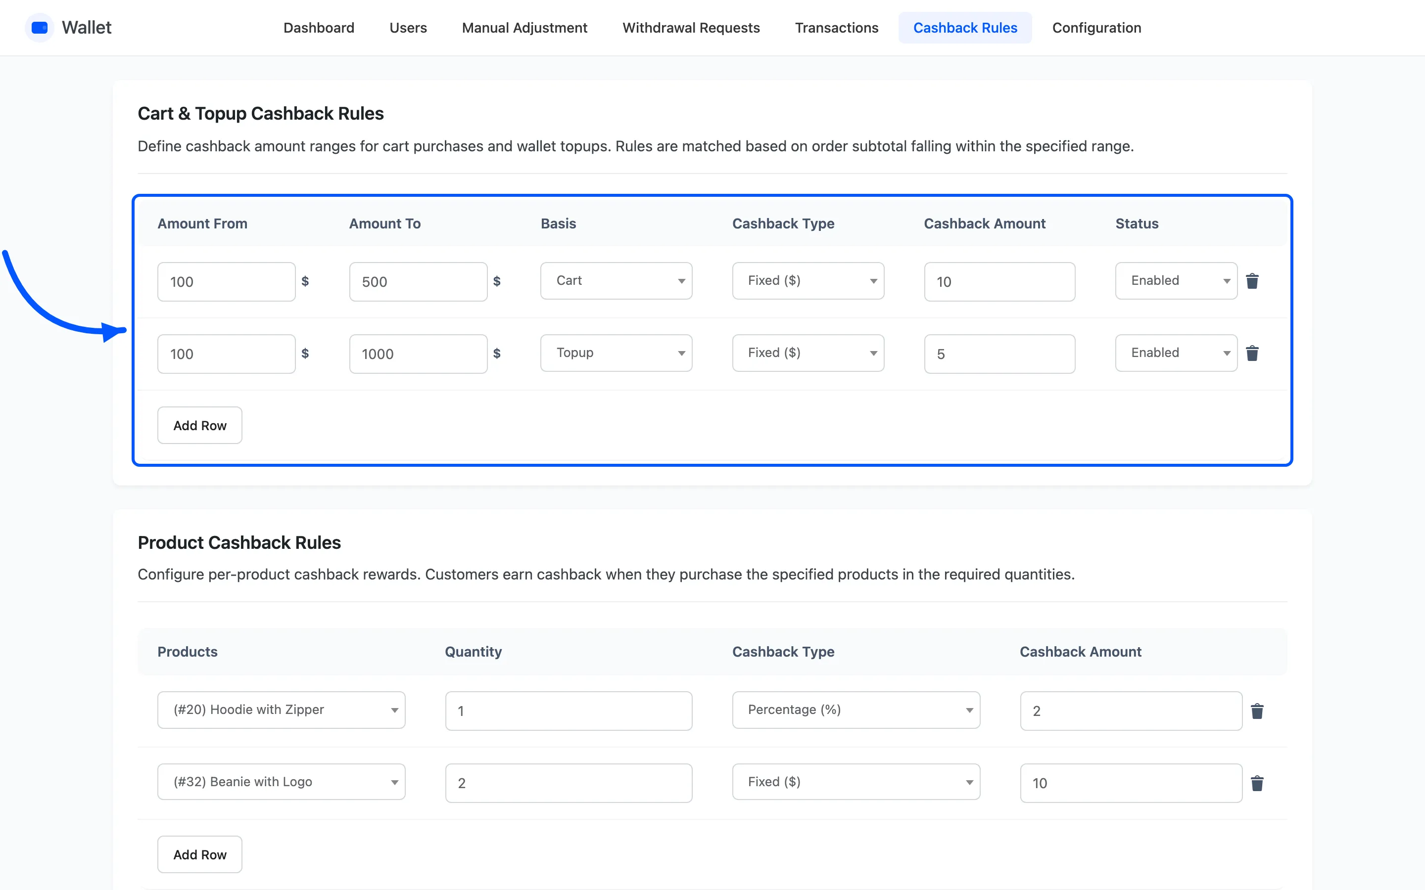Screen dimensions: 1425x890
Task: Go to the Users tab
Action: [408, 28]
